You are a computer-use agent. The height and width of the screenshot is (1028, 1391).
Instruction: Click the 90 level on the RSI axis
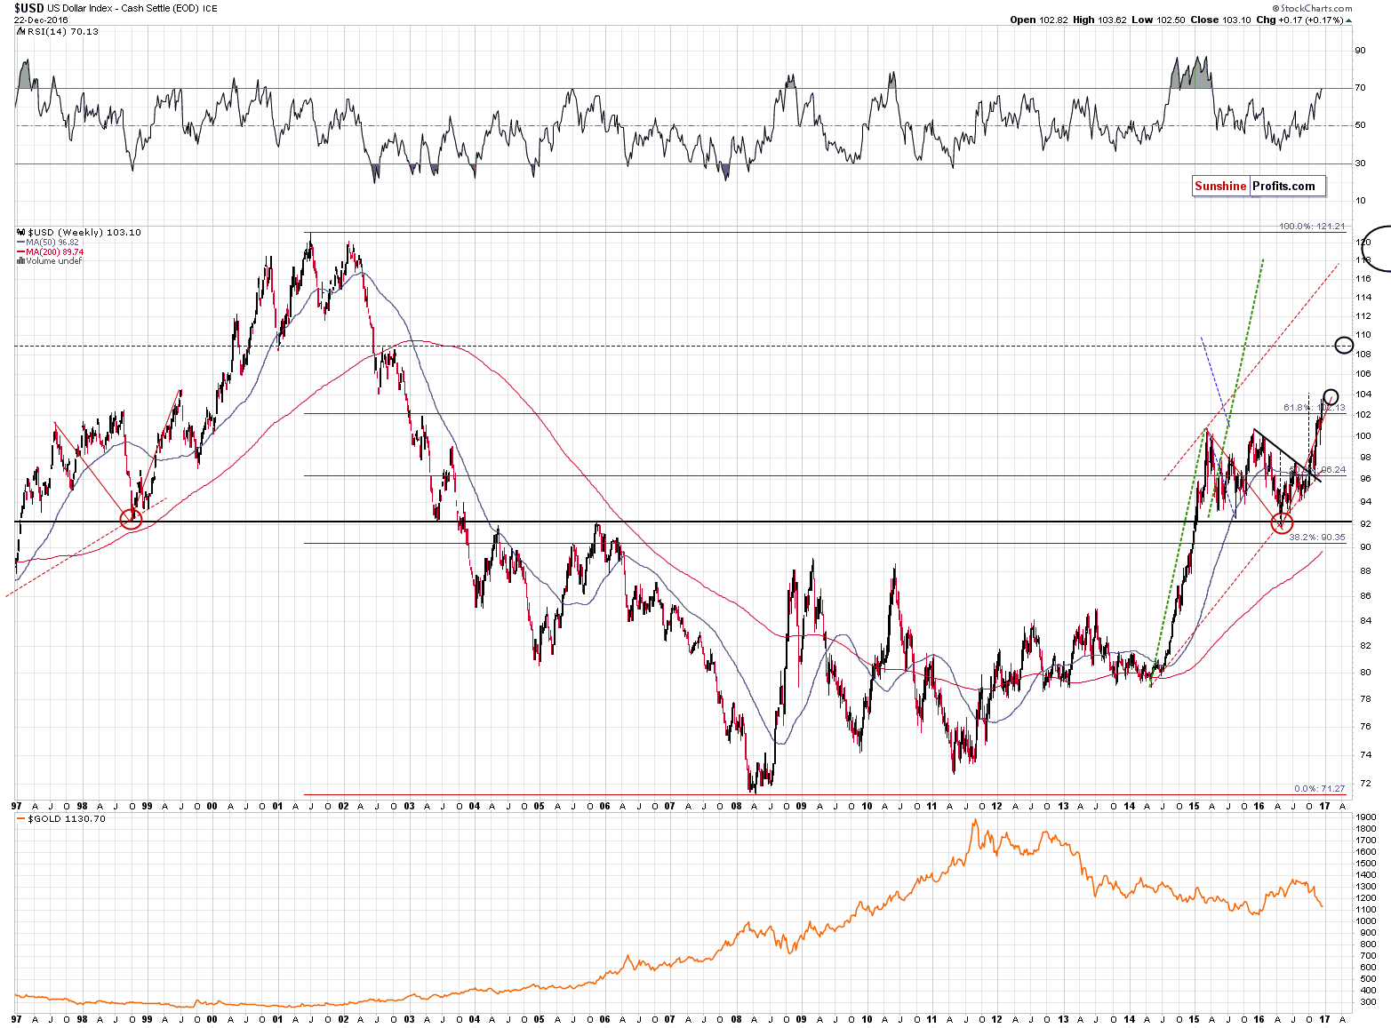pyautogui.click(x=1360, y=51)
